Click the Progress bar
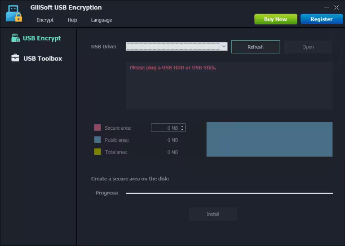This screenshot has width=345, height=246. point(229,193)
